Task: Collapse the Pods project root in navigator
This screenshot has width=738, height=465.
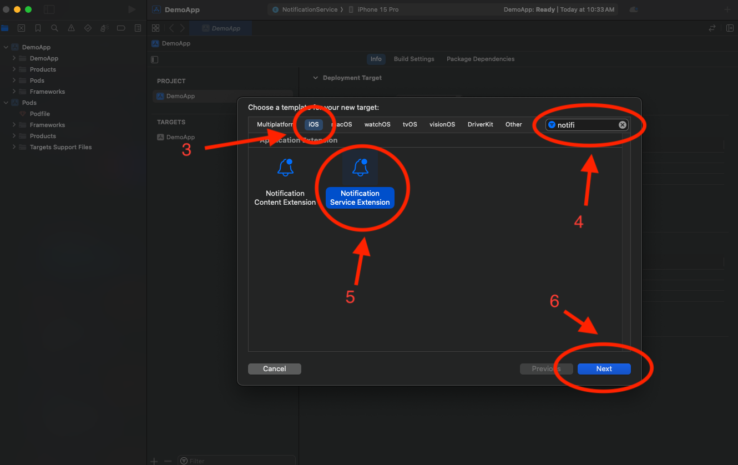Action: coord(6,103)
